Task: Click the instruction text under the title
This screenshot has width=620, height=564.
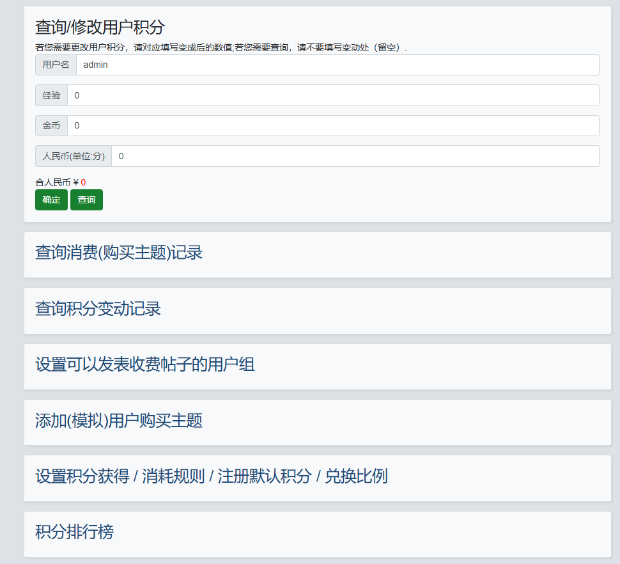Action: pyautogui.click(x=221, y=47)
